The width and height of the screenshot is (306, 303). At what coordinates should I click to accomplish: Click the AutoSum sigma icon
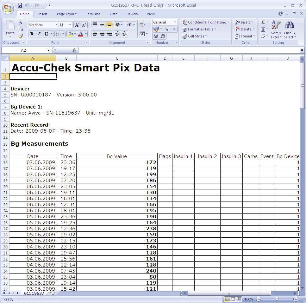pyautogui.click(x=263, y=22)
